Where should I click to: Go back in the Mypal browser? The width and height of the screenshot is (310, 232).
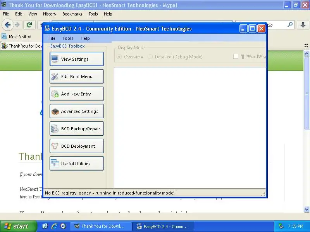click(7, 25)
